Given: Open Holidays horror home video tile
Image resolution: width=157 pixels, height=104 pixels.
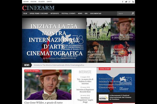Looking at the screenshot, I should [123, 52].
